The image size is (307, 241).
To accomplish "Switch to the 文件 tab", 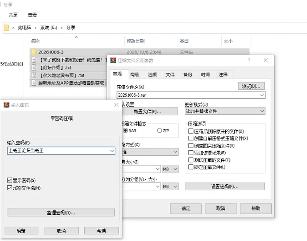I will (x=170, y=74).
